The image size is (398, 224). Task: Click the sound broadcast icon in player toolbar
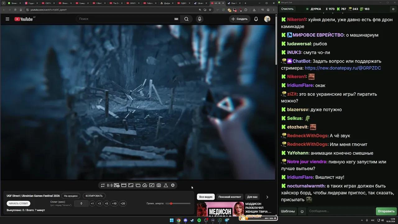110,185
